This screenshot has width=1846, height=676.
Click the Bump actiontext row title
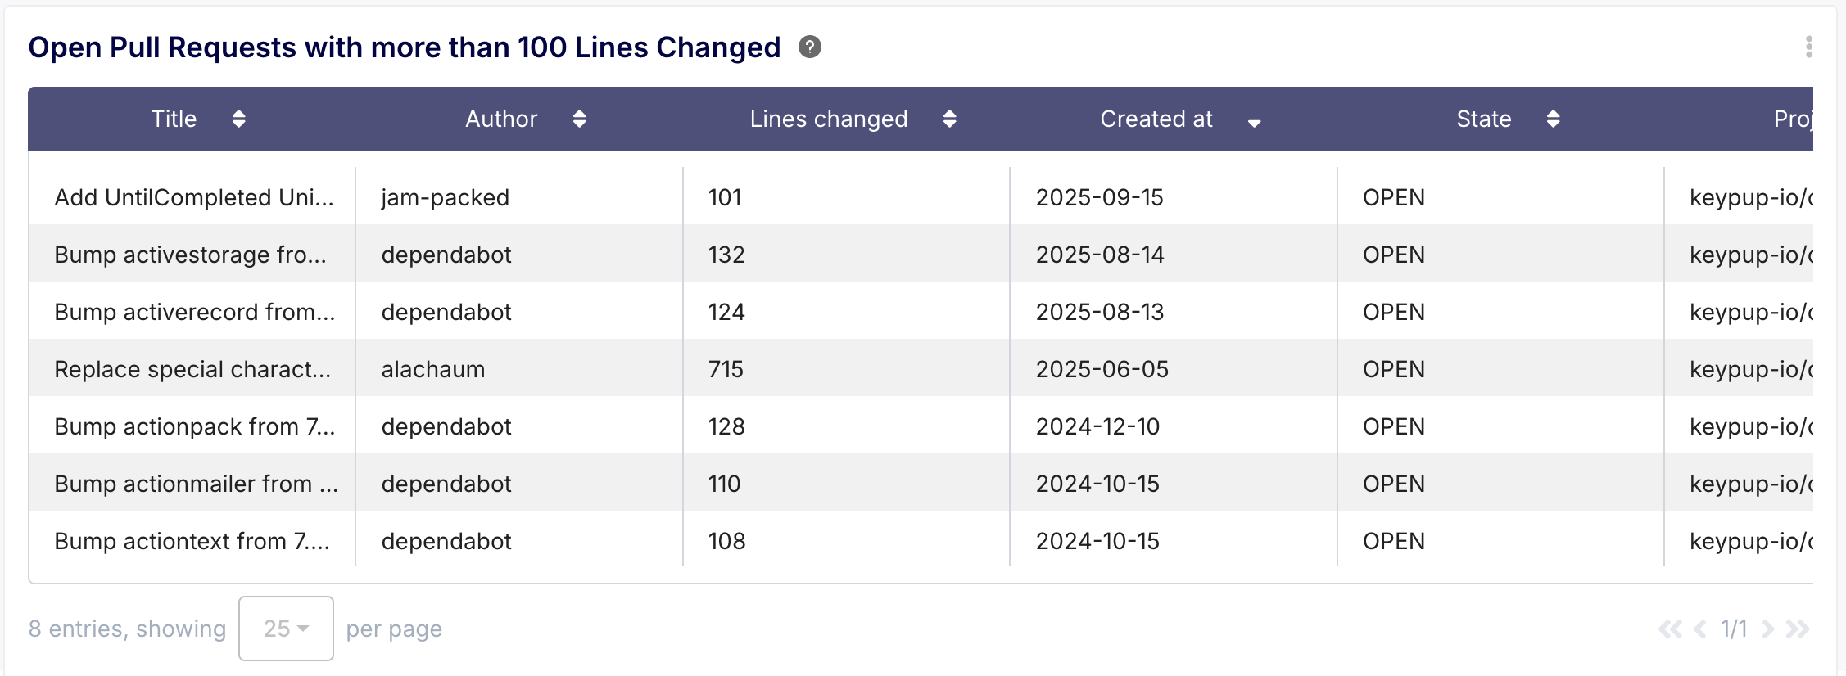click(x=192, y=541)
